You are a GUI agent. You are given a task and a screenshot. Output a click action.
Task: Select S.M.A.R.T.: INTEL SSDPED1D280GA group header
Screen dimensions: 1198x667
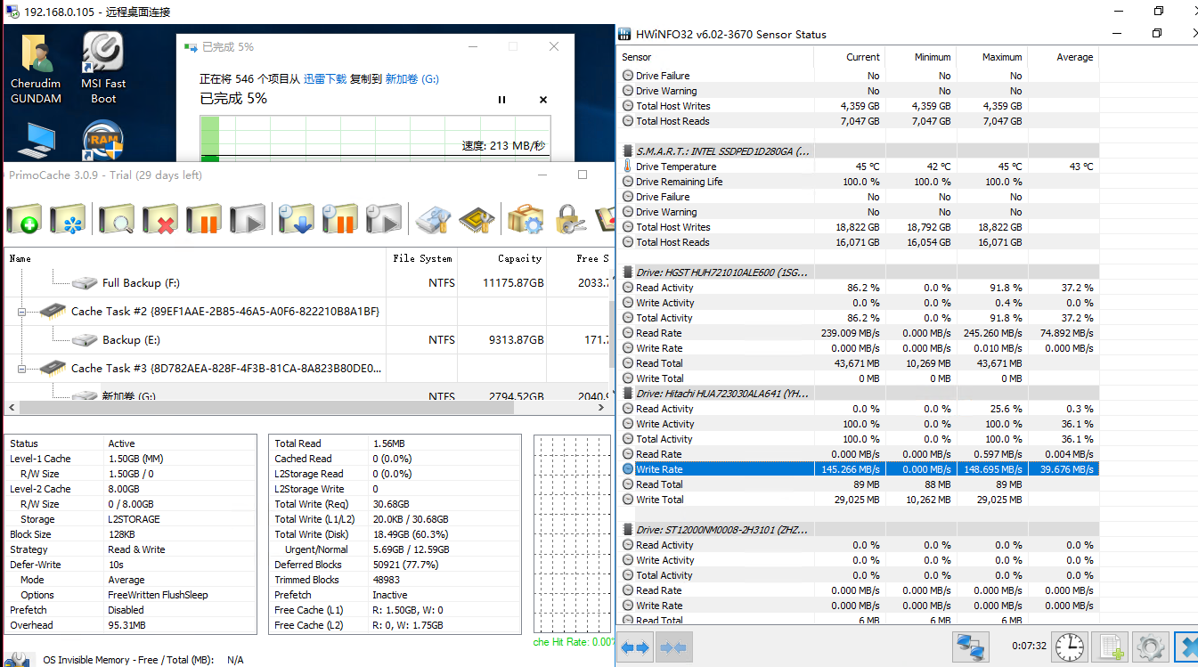(x=860, y=151)
